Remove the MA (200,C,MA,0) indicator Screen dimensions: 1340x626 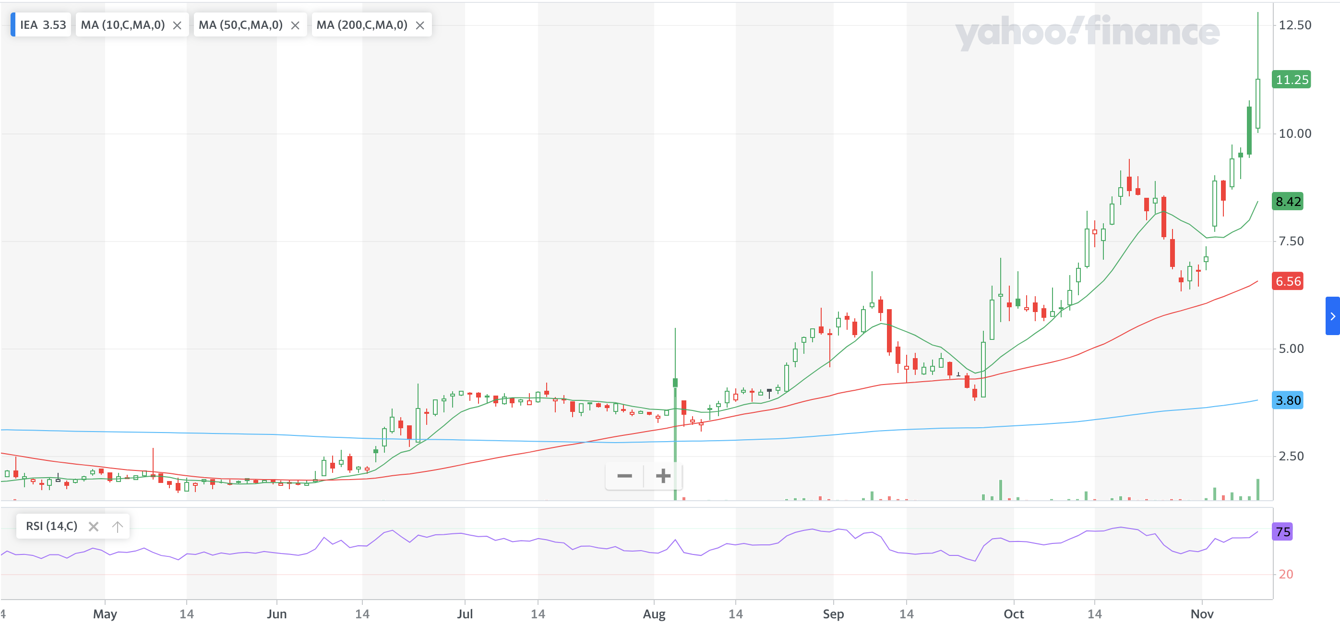click(x=420, y=25)
